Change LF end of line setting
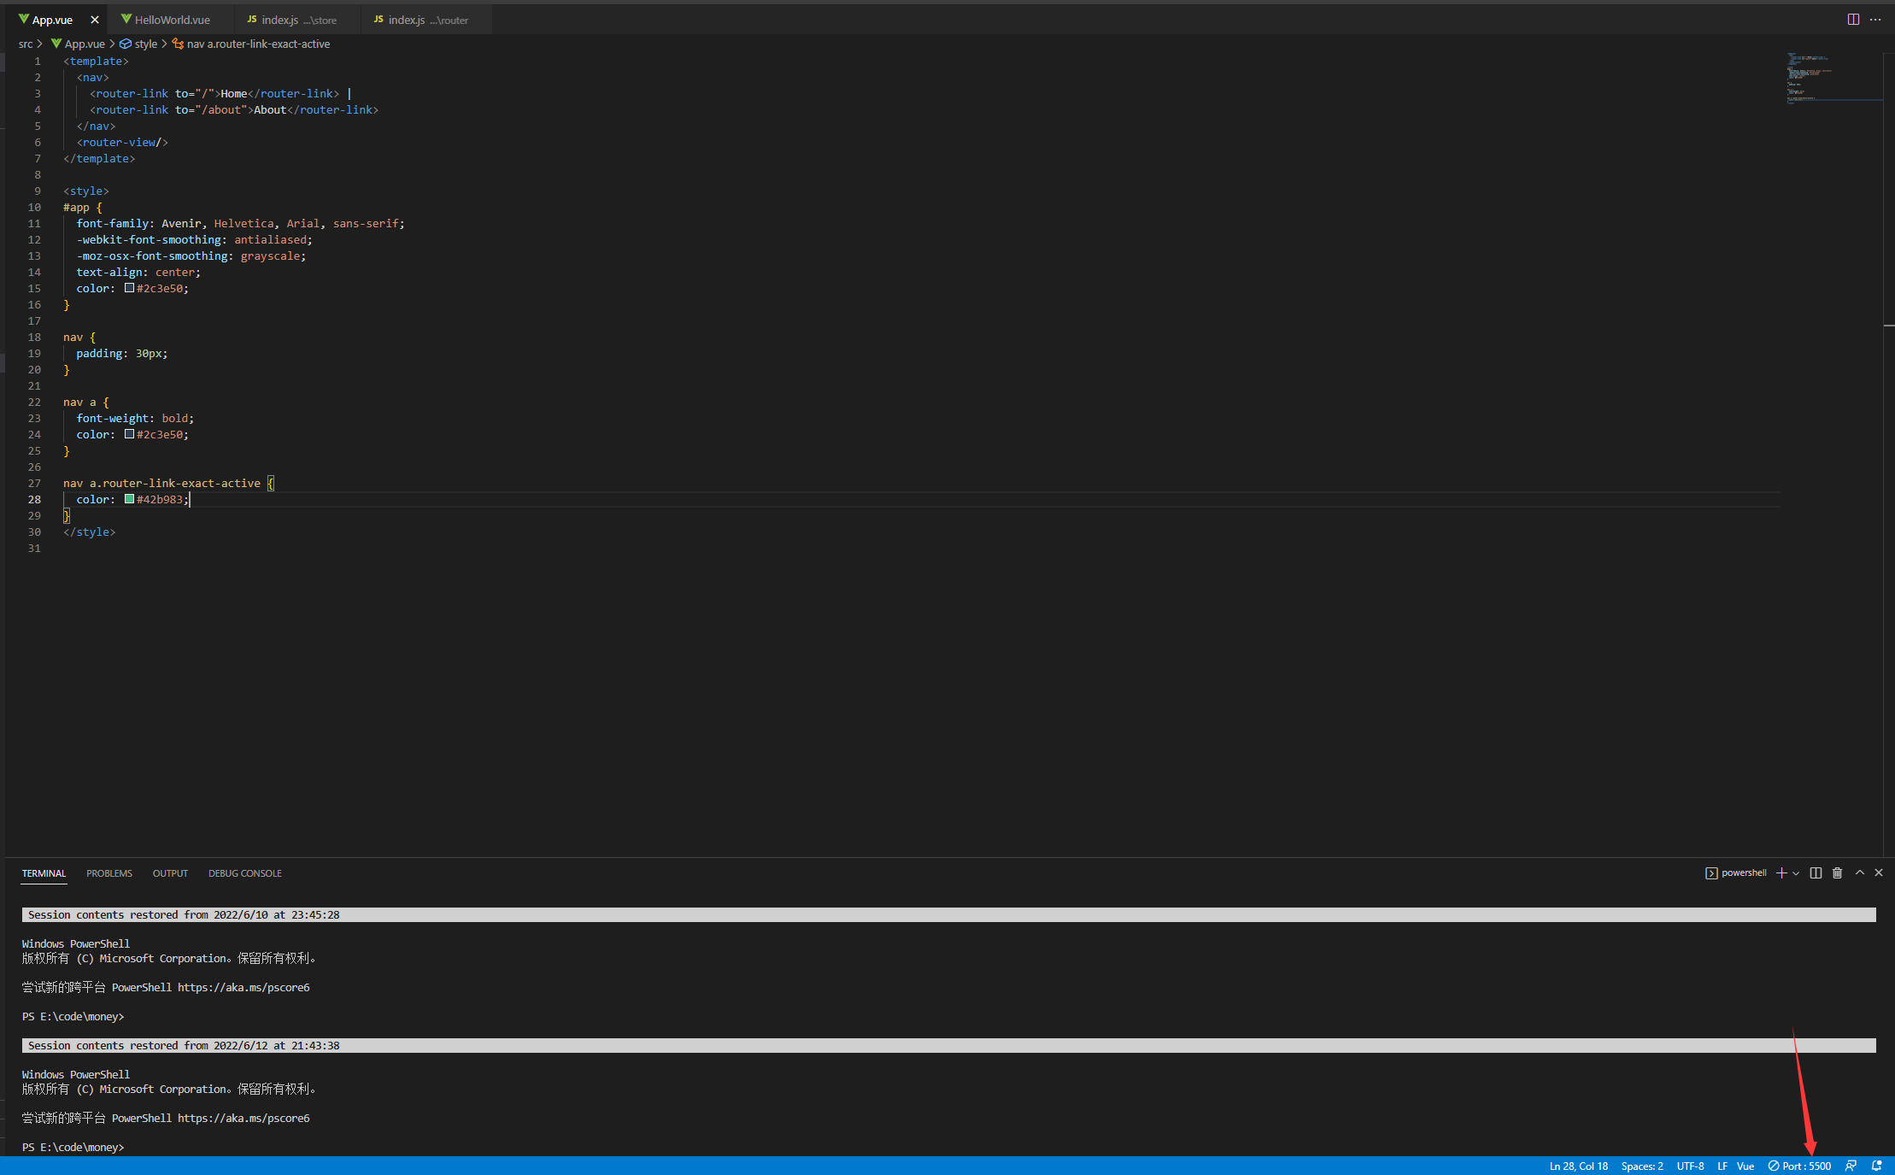Viewport: 1895px width, 1175px height. coord(1722,1166)
